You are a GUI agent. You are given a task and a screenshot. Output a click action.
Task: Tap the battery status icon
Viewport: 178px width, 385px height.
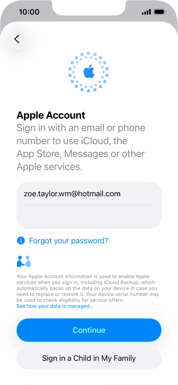tap(160, 12)
